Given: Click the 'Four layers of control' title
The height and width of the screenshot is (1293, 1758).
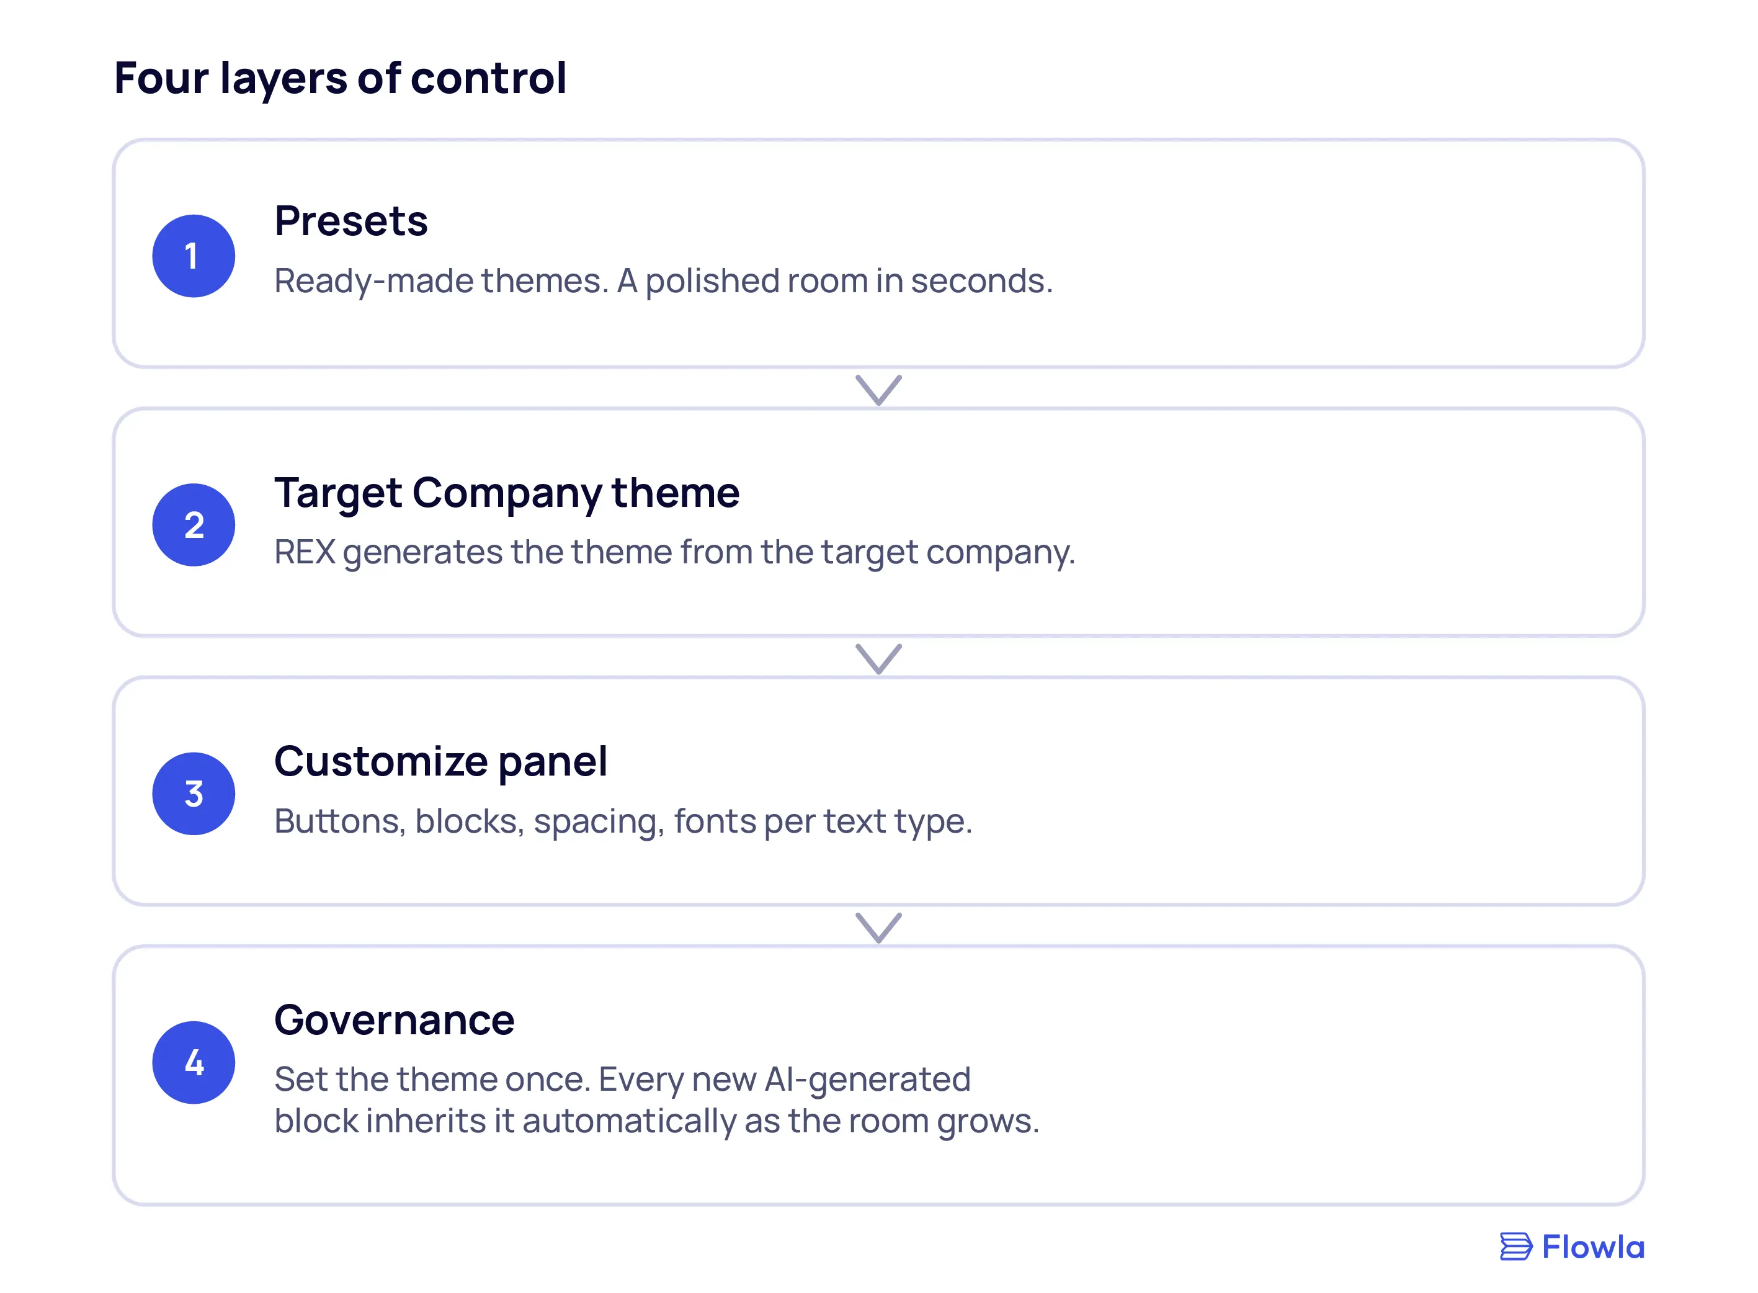Looking at the screenshot, I should pyautogui.click(x=341, y=78).
